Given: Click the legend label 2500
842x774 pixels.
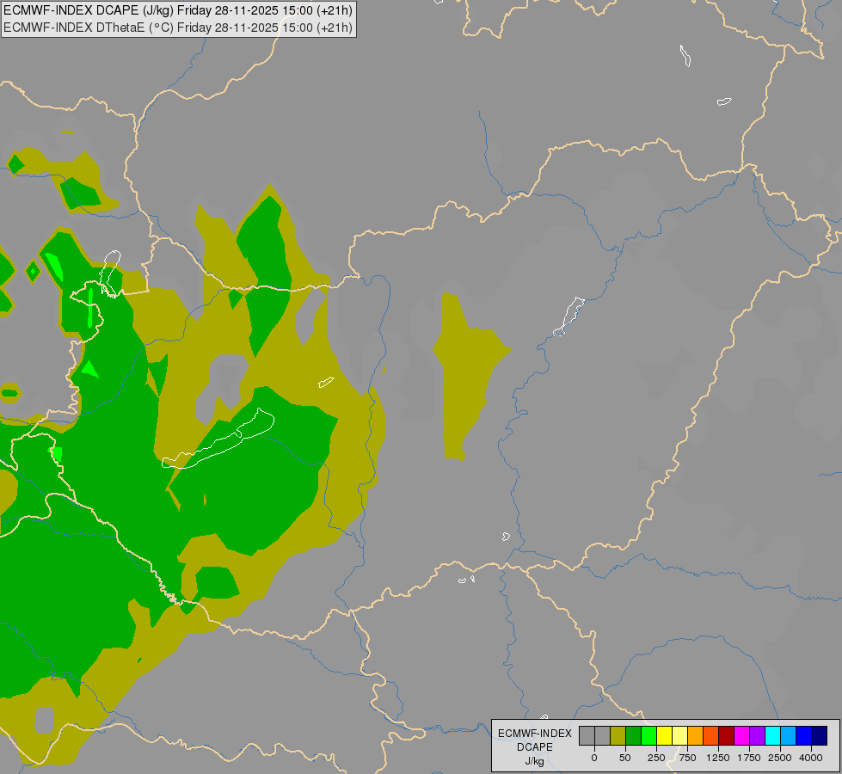Looking at the screenshot, I should 780,758.
